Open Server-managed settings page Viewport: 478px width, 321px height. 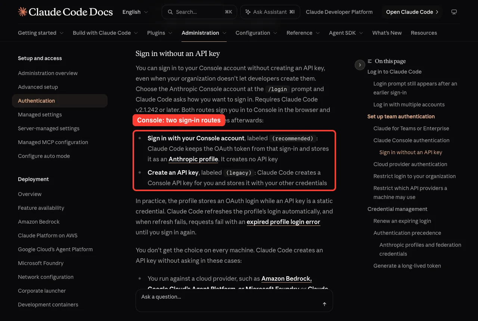click(49, 128)
